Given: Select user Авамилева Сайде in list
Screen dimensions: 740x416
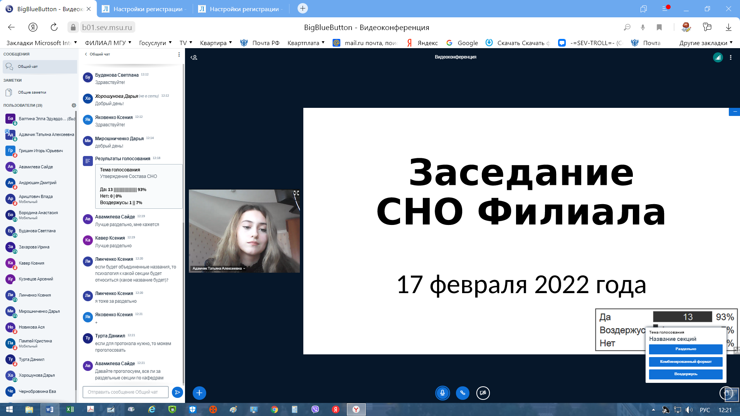Looking at the screenshot, I should point(40,167).
